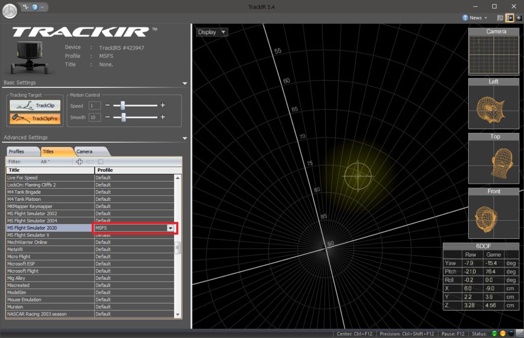Switch to the display-only sphere view icon
The height and width of the screenshot is (338, 524).
pyautogui.click(x=519, y=18)
